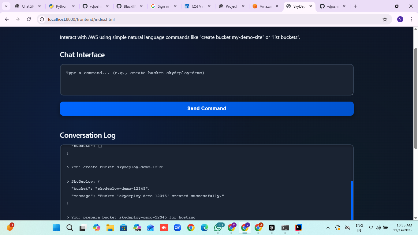Open the Chrome three-dot menu
The width and height of the screenshot is (418, 235).
pyautogui.click(x=411, y=19)
